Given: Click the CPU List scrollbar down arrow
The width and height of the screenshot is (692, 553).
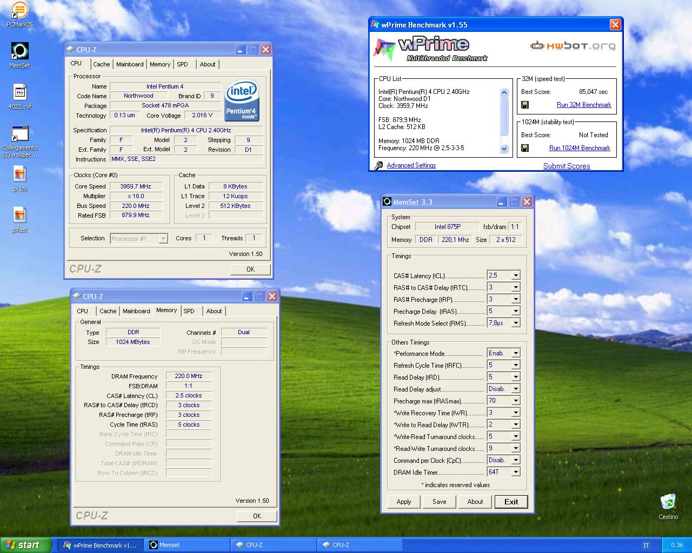Looking at the screenshot, I should (x=504, y=149).
